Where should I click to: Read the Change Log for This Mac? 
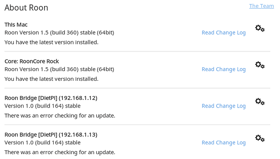click(x=224, y=33)
